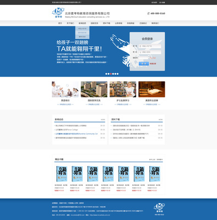
Task: Open the hospital buildings thumbnail
Action: pos(94,89)
